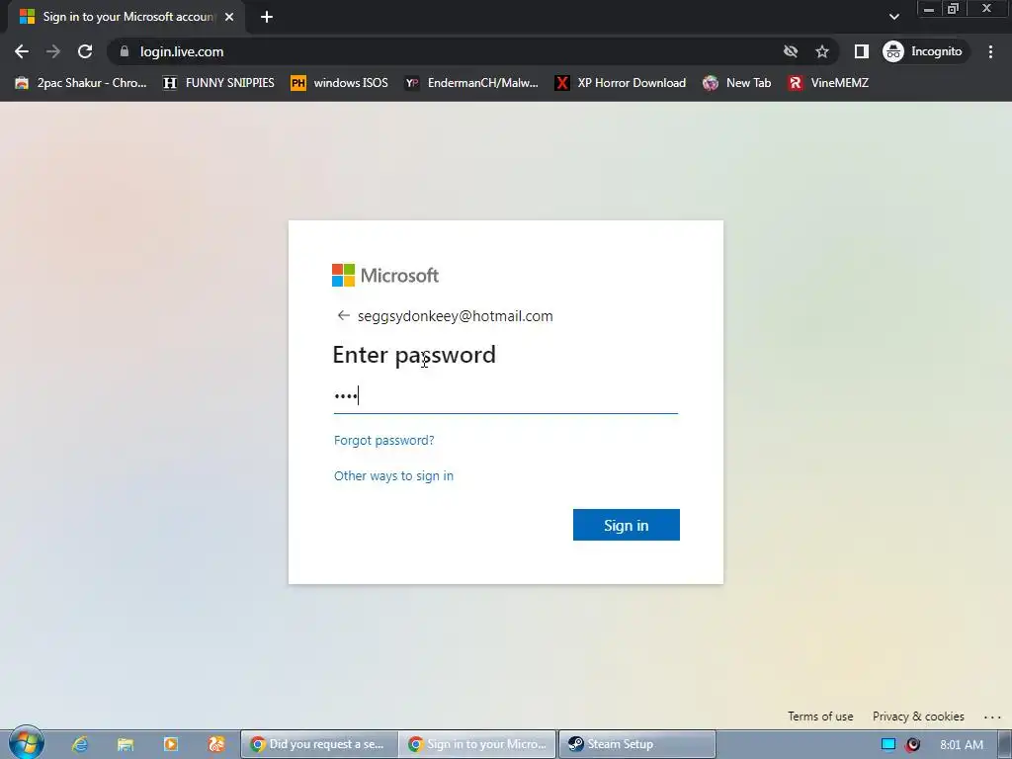Open the FUNNY SNIPPIES bookmark

click(x=218, y=83)
